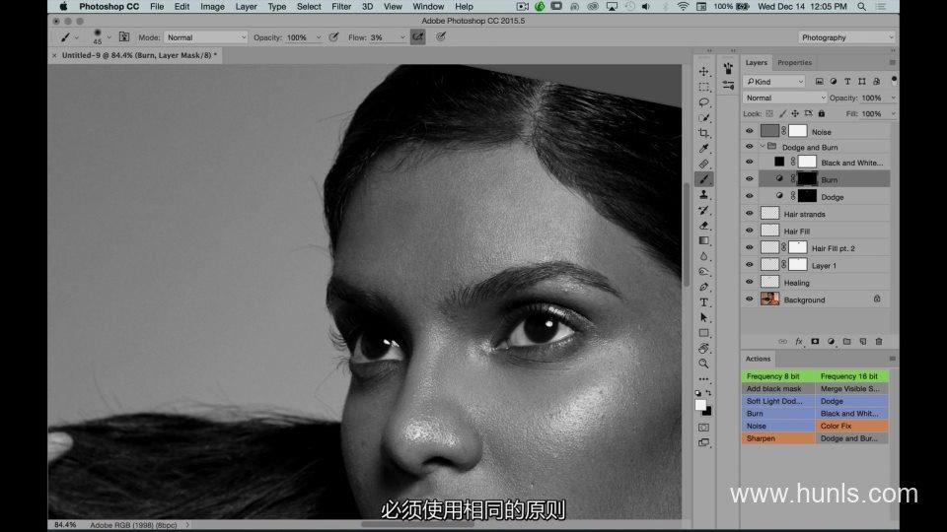Select the Eyedropper tool
The width and height of the screenshot is (947, 532).
(703, 149)
